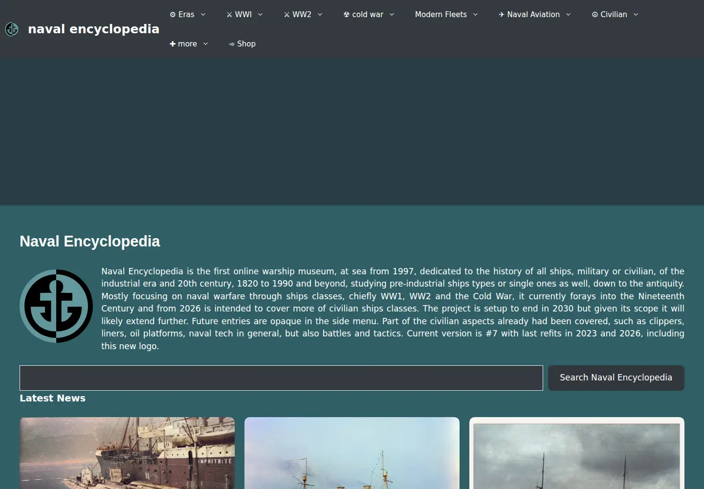Open the naval encyclopedia home title link
704x489 pixels.
pos(93,29)
